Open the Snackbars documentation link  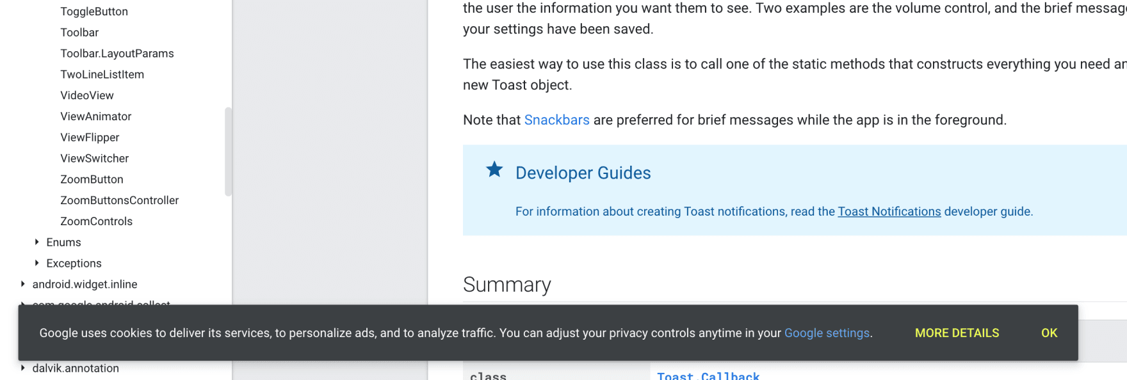tap(556, 120)
